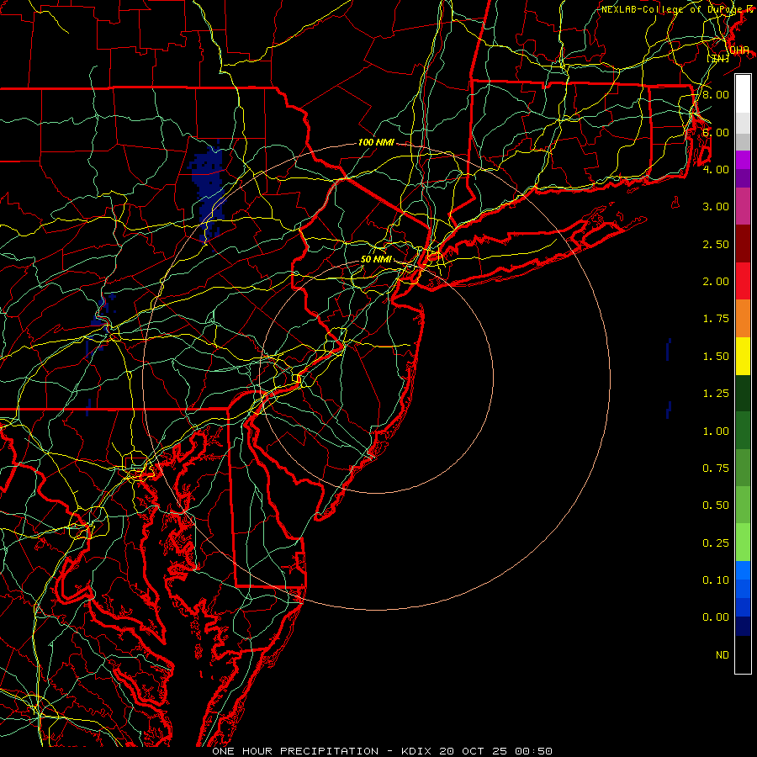Click the 20 OCT 25 date text
Screen dimensions: 757x757
[472, 751]
